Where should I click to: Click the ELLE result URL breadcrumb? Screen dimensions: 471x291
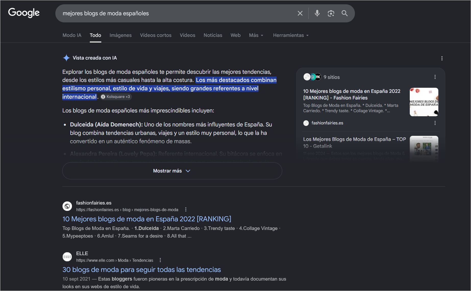coord(115,260)
